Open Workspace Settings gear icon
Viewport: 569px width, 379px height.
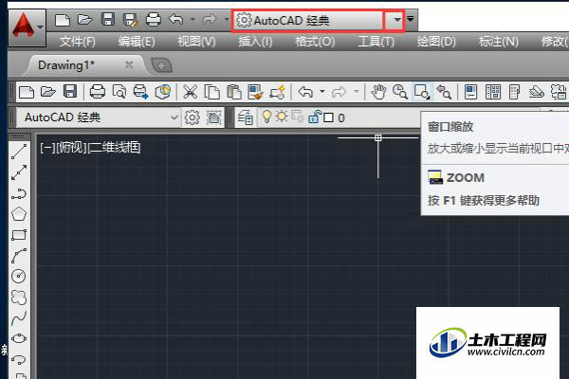[x=193, y=117]
